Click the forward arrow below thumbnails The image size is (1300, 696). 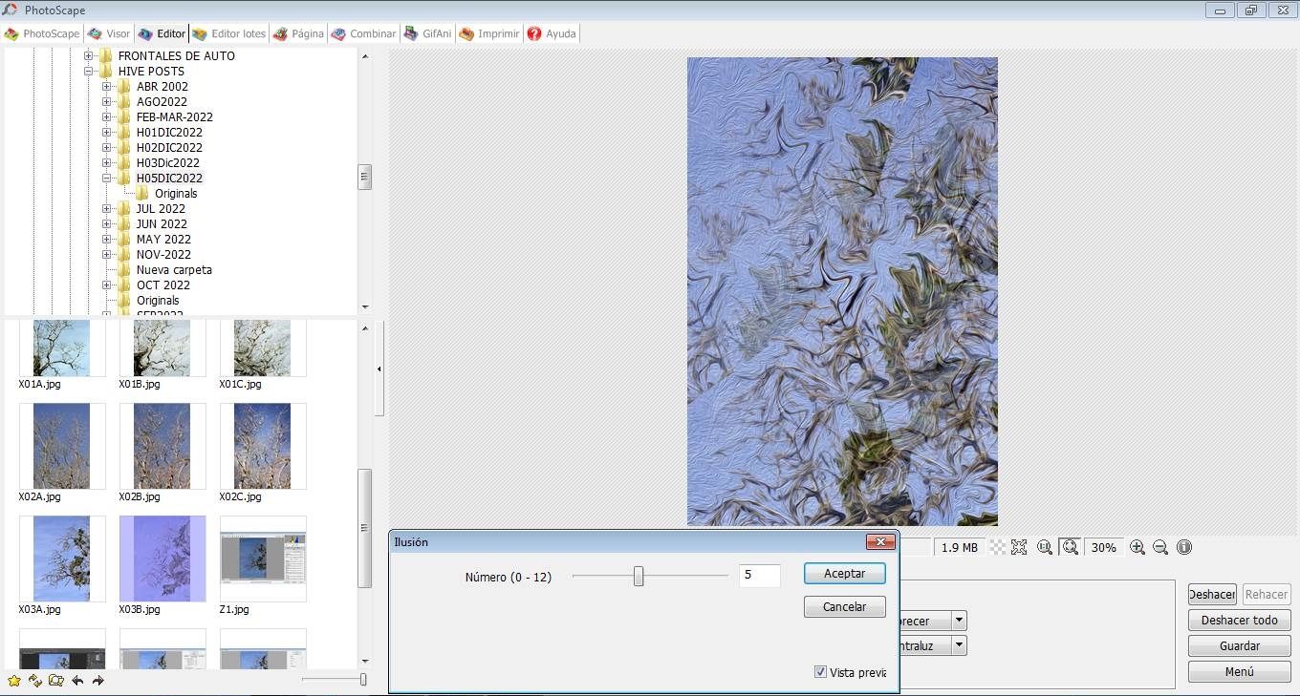click(x=97, y=681)
